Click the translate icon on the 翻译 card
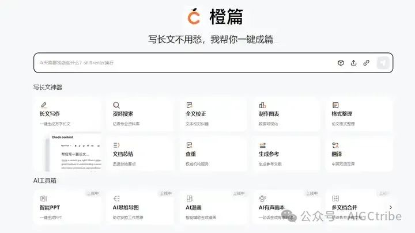This screenshot has height=233, width=415. pyautogui.click(x=335, y=146)
